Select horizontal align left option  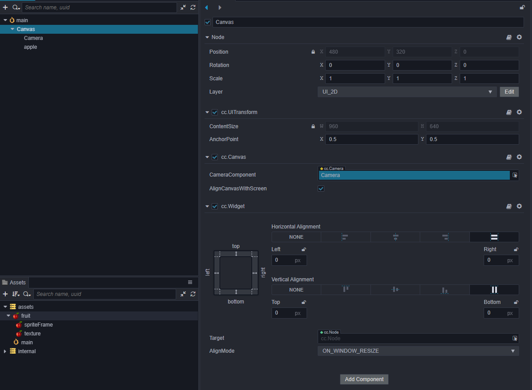345,237
